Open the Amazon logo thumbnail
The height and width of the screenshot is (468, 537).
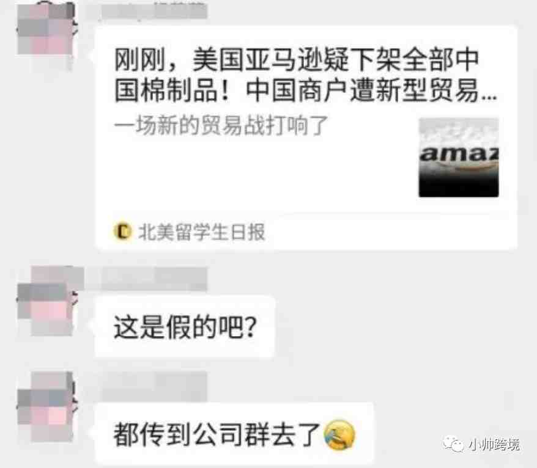459,158
